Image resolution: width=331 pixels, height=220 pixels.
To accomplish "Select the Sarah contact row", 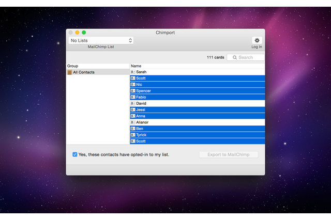I will pos(198,72).
